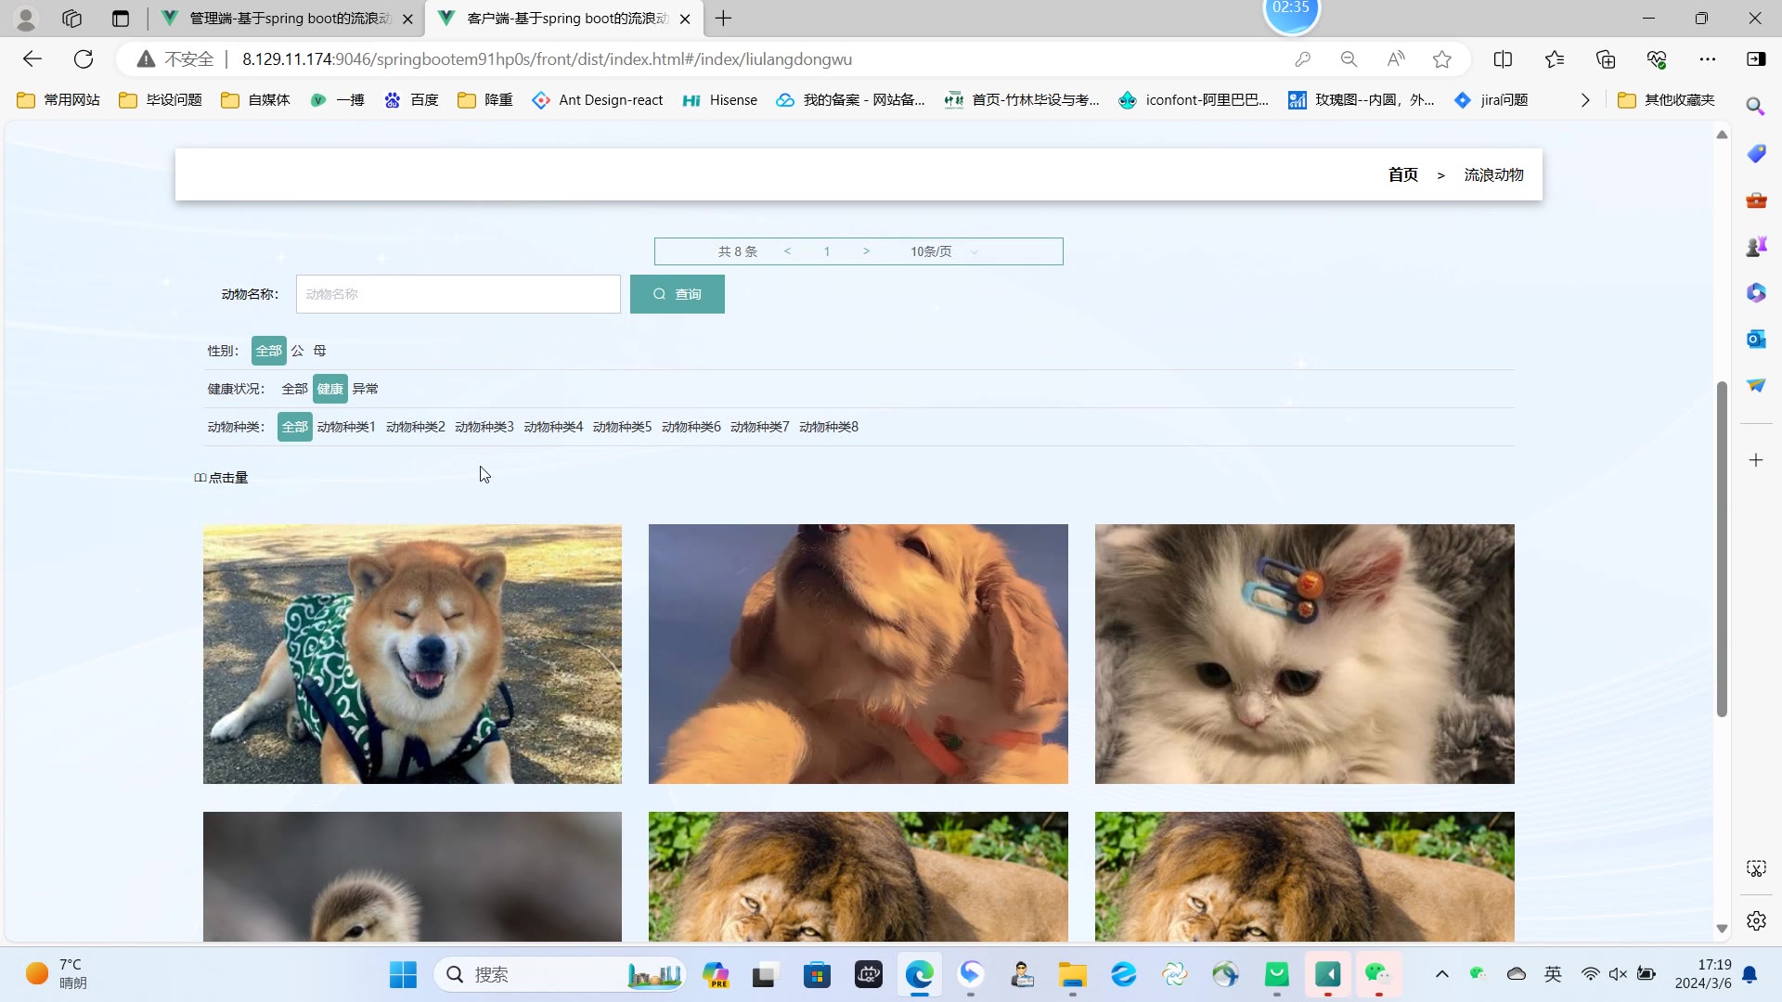This screenshot has height=1002, width=1782.
Task: Open the split screen icon
Action: [x=1503, y=59]
